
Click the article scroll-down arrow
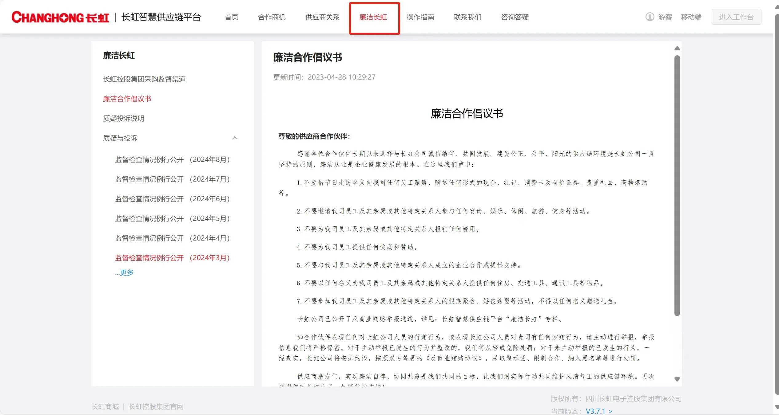click(677, 379)
